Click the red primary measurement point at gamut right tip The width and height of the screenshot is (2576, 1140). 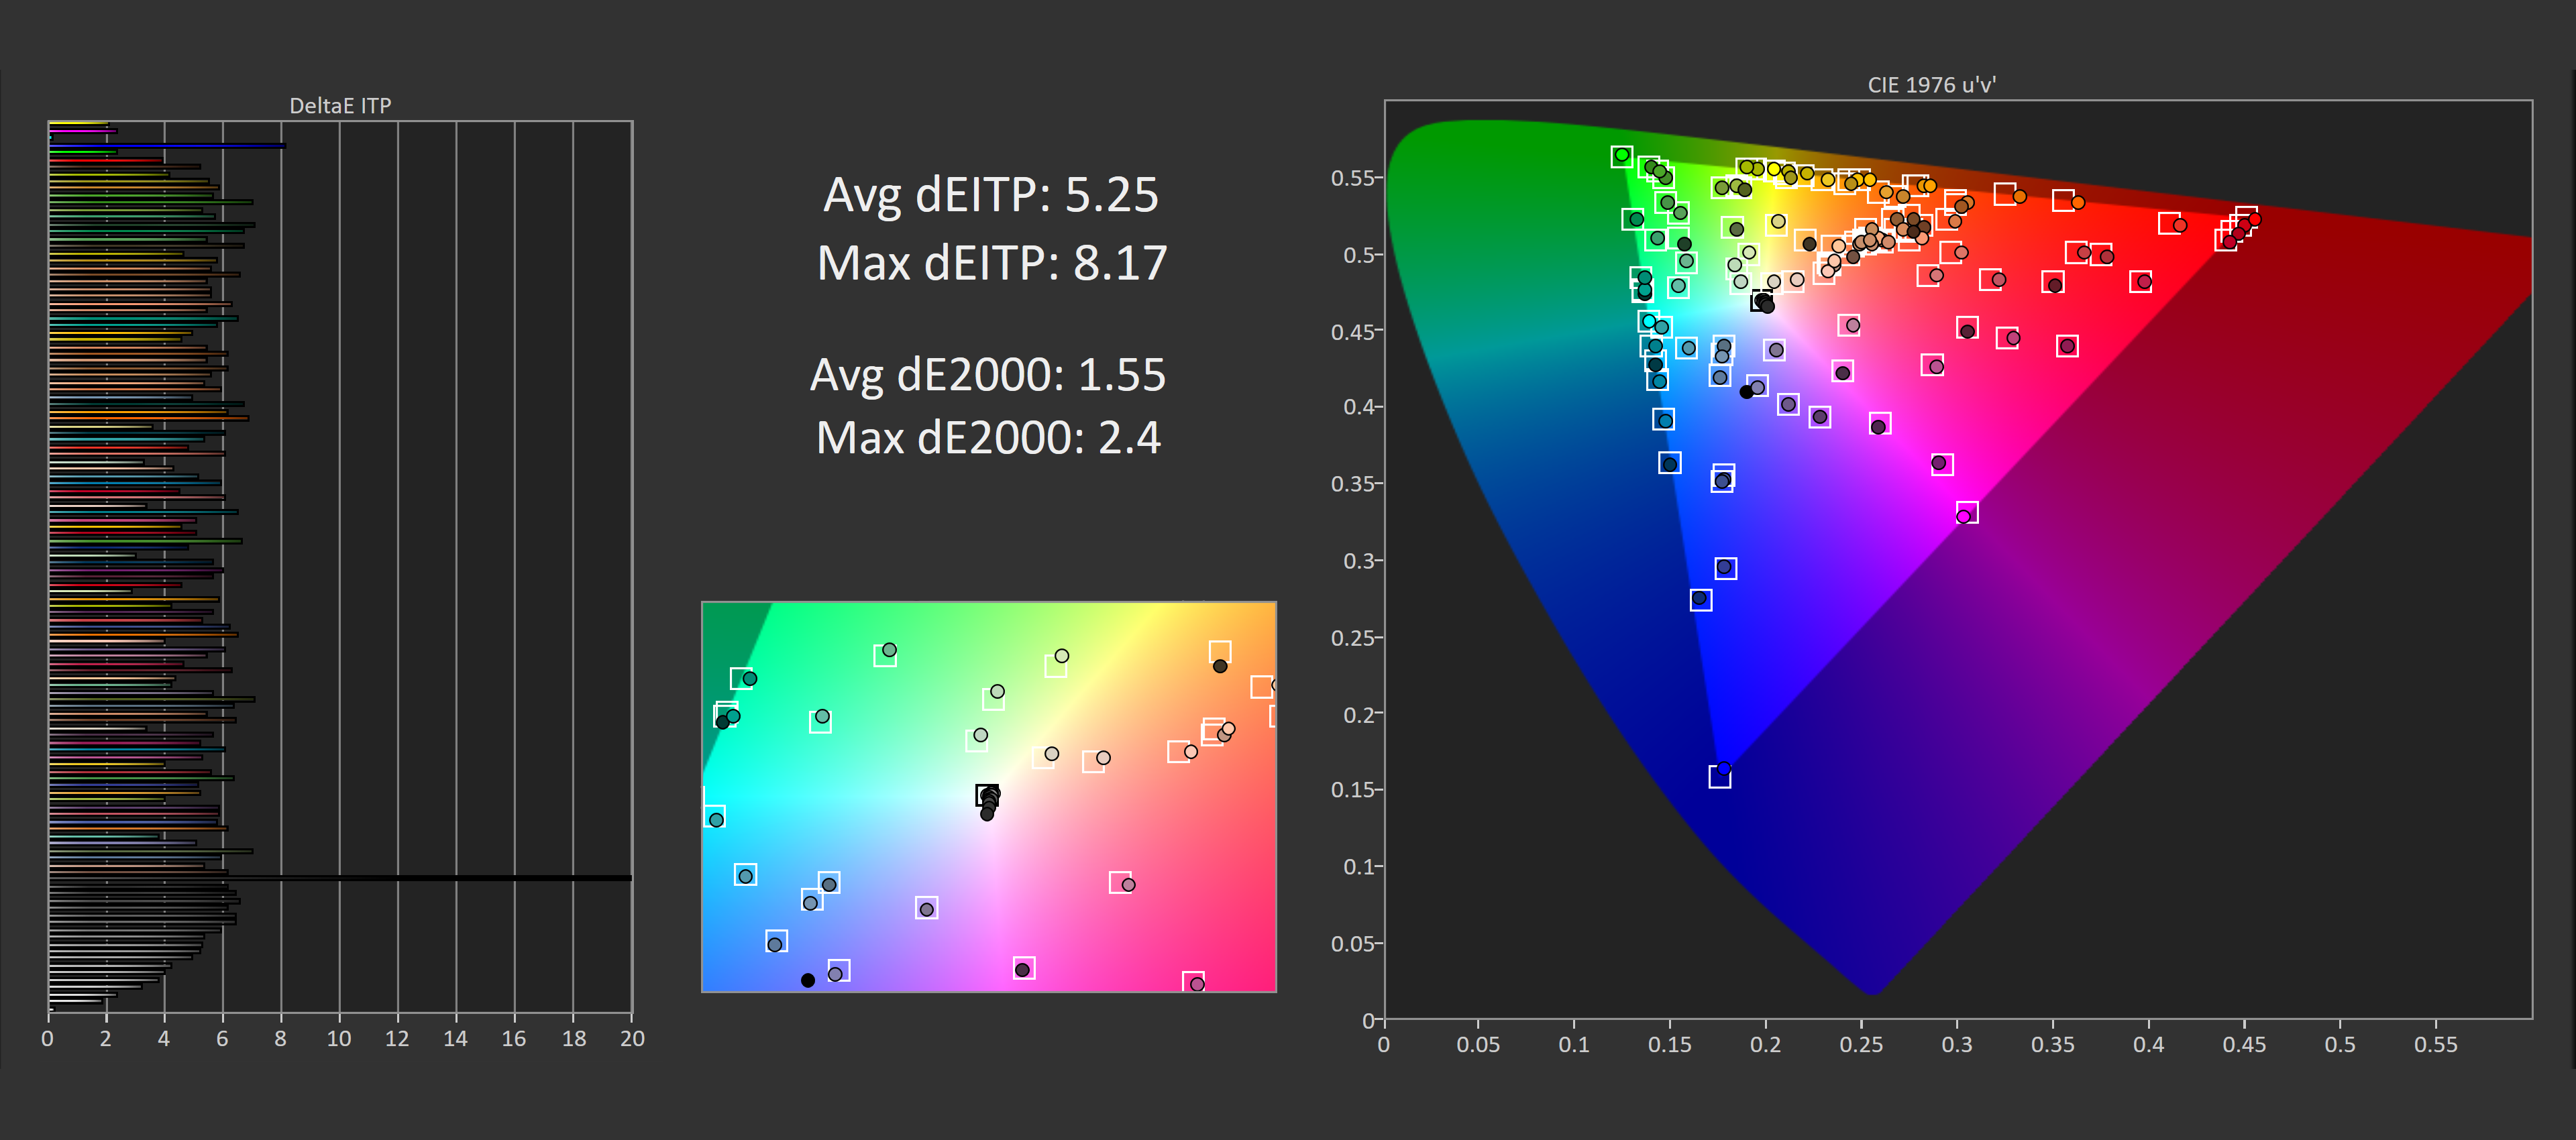coord(2254,219)
